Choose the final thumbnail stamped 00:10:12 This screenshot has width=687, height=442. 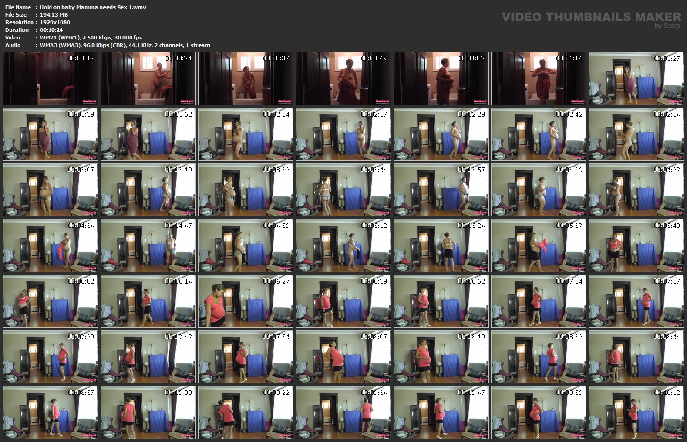(x=636, y=413)
